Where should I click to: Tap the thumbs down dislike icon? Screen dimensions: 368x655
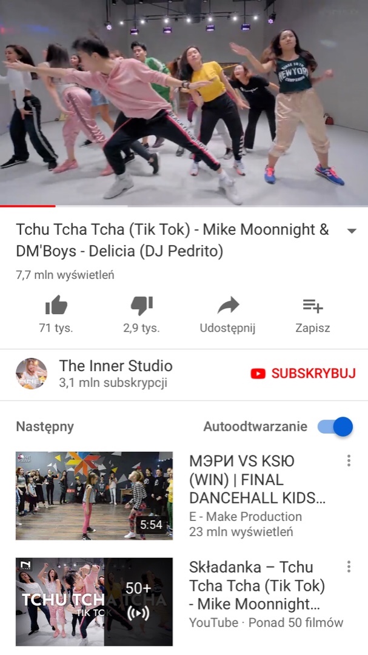click(x=142, y=306)
